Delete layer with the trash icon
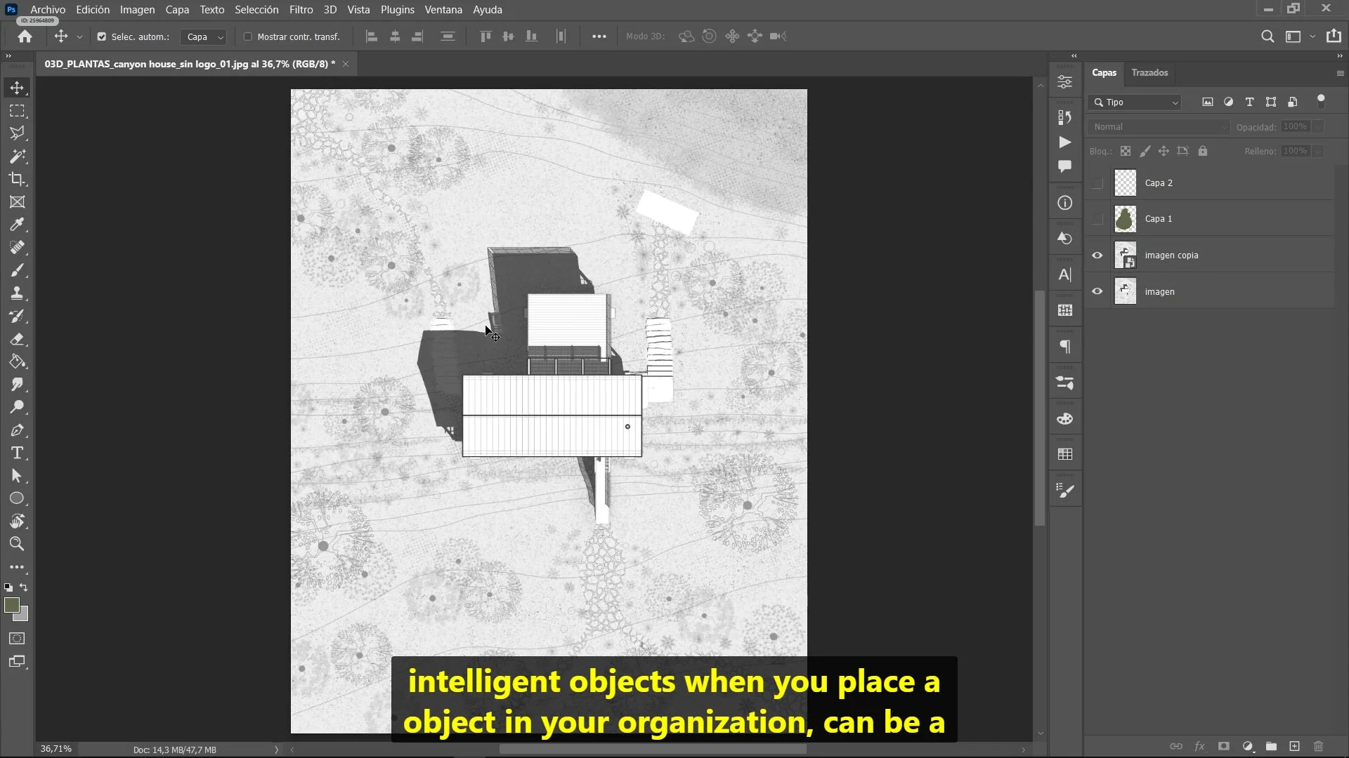 pos(1318,746)
